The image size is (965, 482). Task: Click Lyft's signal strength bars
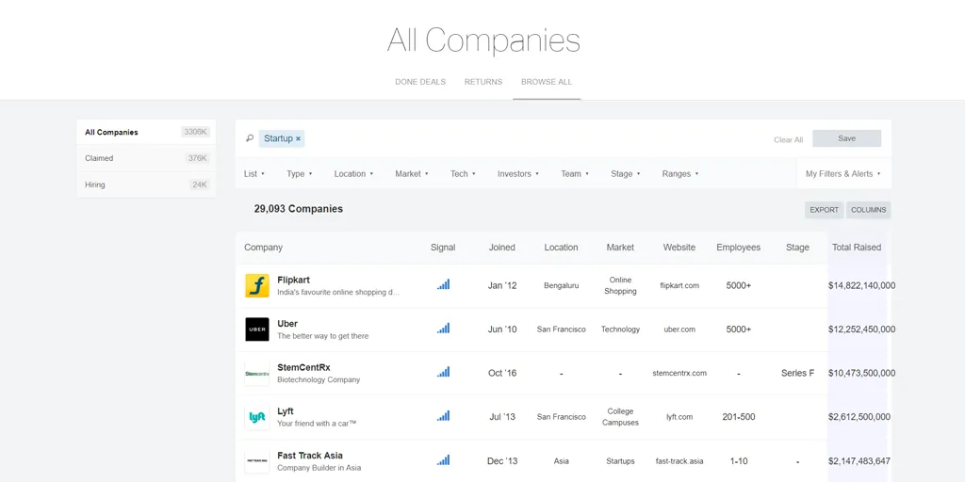pyautogui.click(x=443, y=416)
